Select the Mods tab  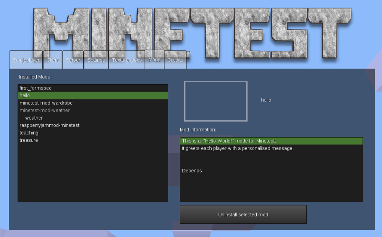154,59
